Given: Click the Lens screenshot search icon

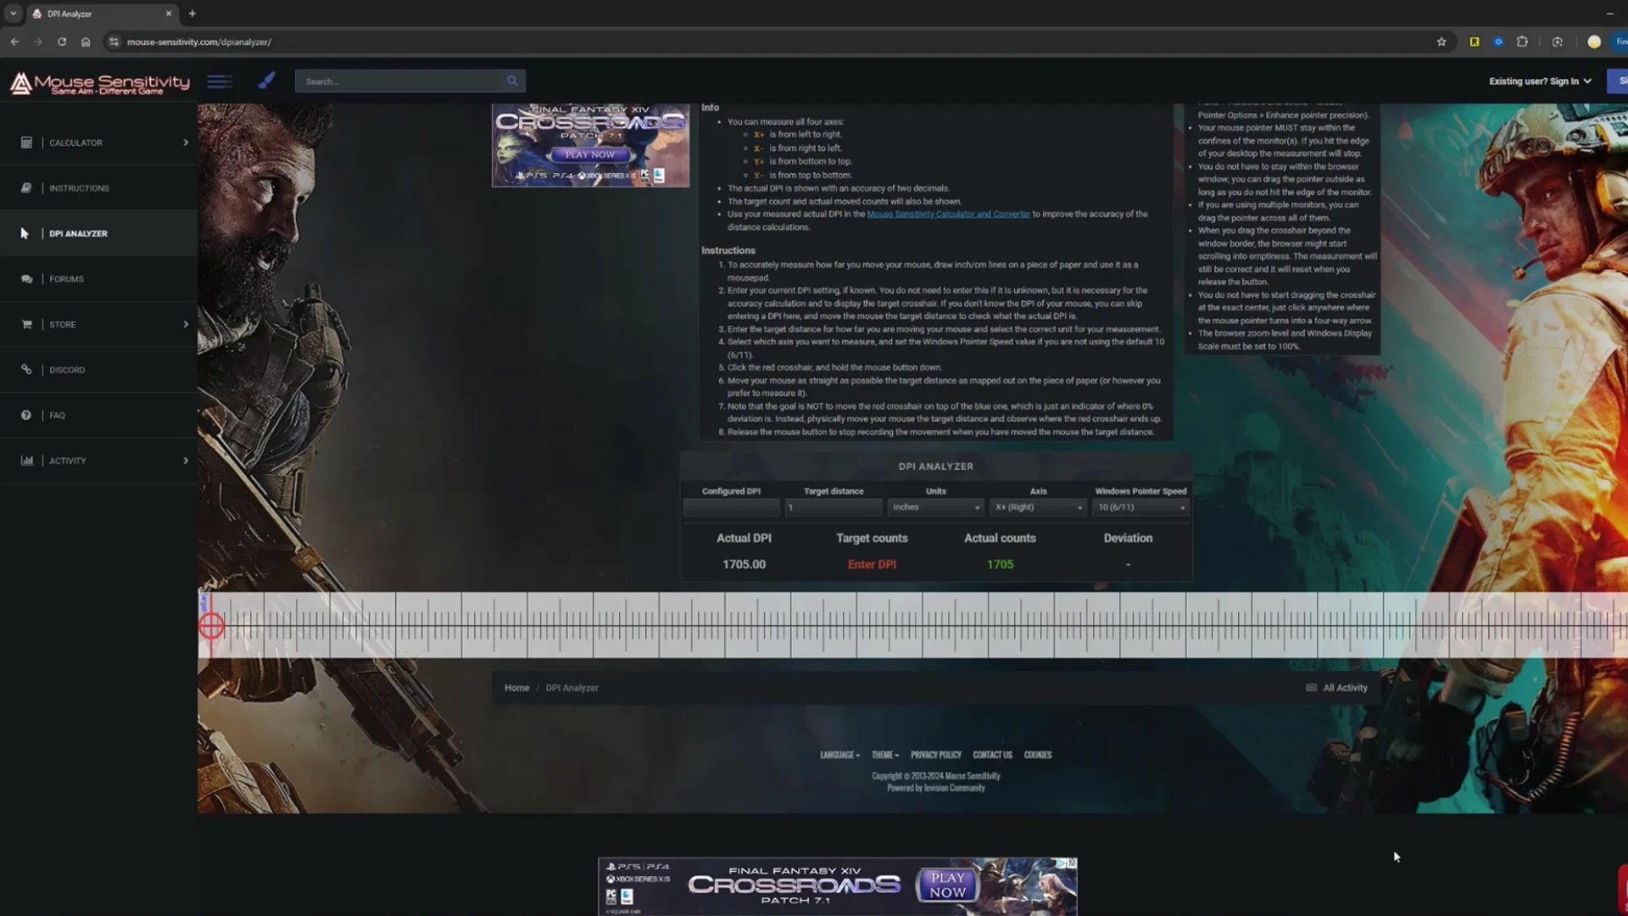Looking at the screenshot, I should point(1558,42).
